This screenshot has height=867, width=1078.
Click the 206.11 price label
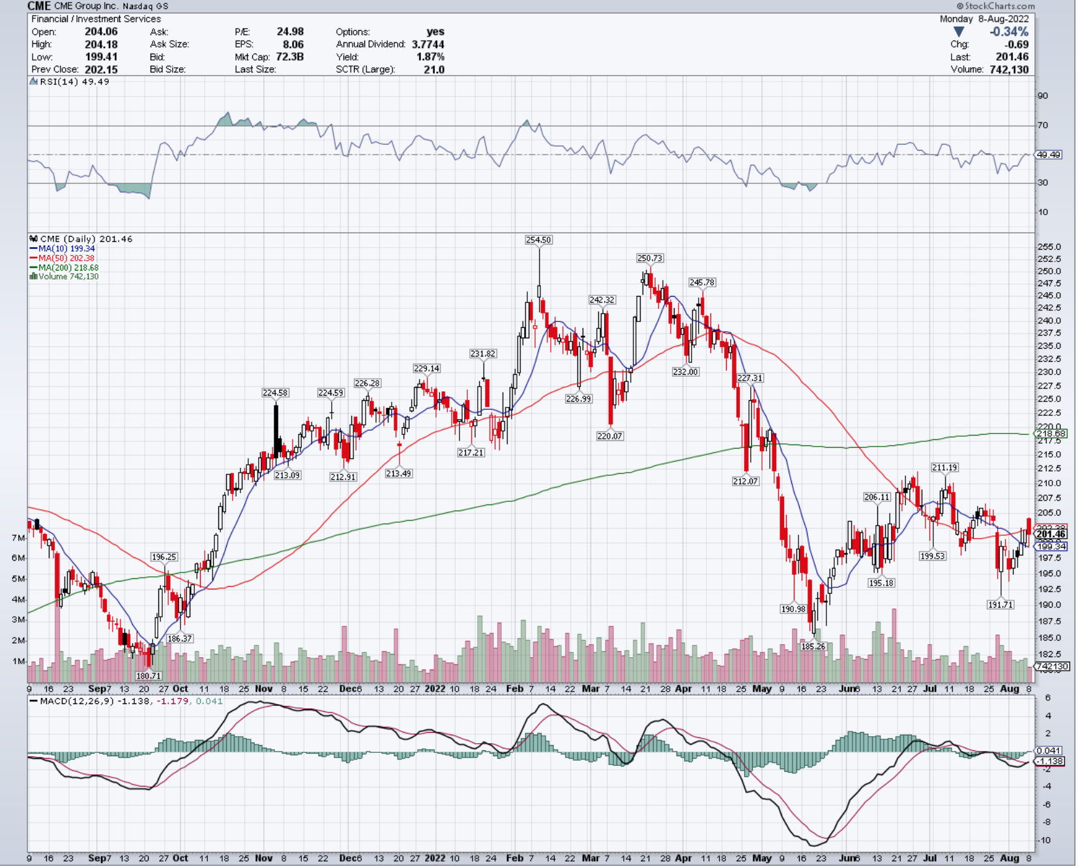coord(877,497)
